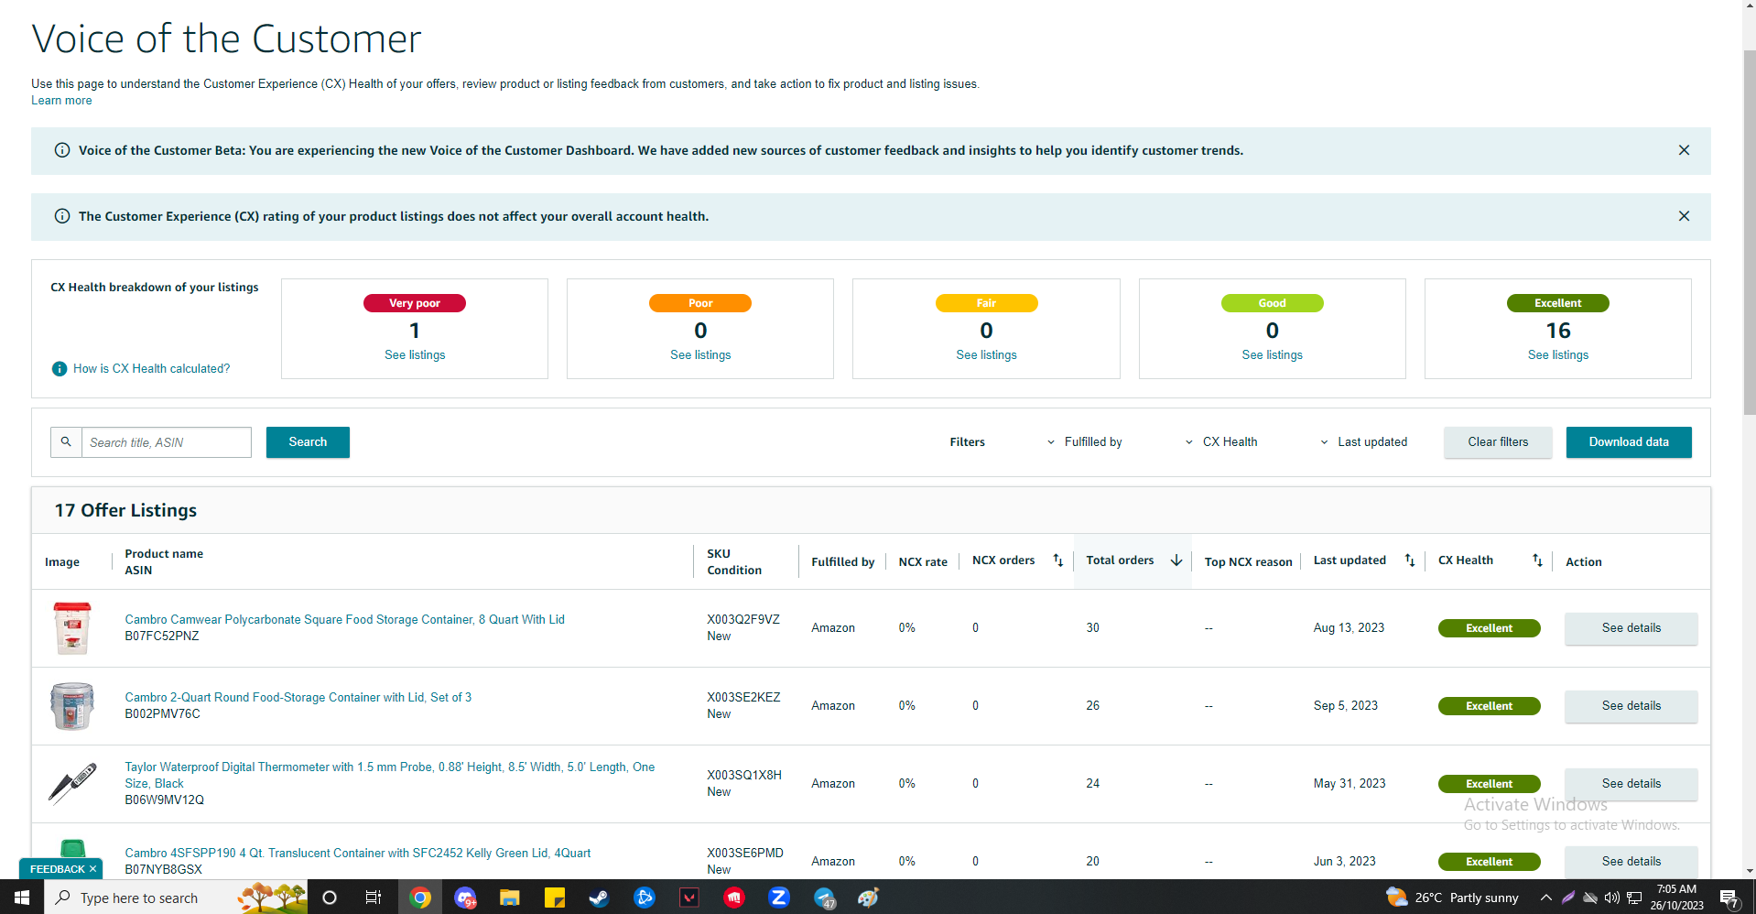
Task: Sort by NCX orders arrows icon
Action: (1057, 560)
